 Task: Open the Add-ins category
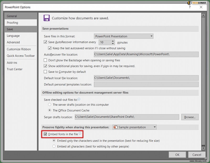coord(21,63)
